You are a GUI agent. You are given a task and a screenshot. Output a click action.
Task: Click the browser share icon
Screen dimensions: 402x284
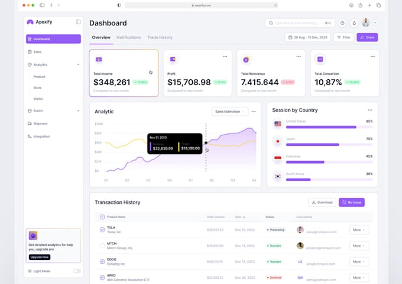point(361,5)
